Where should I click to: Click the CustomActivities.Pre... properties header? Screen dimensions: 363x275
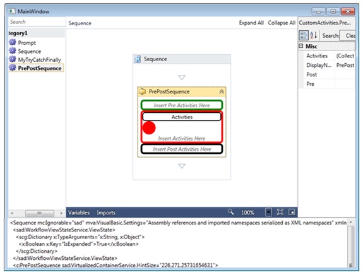click(324, 23)
